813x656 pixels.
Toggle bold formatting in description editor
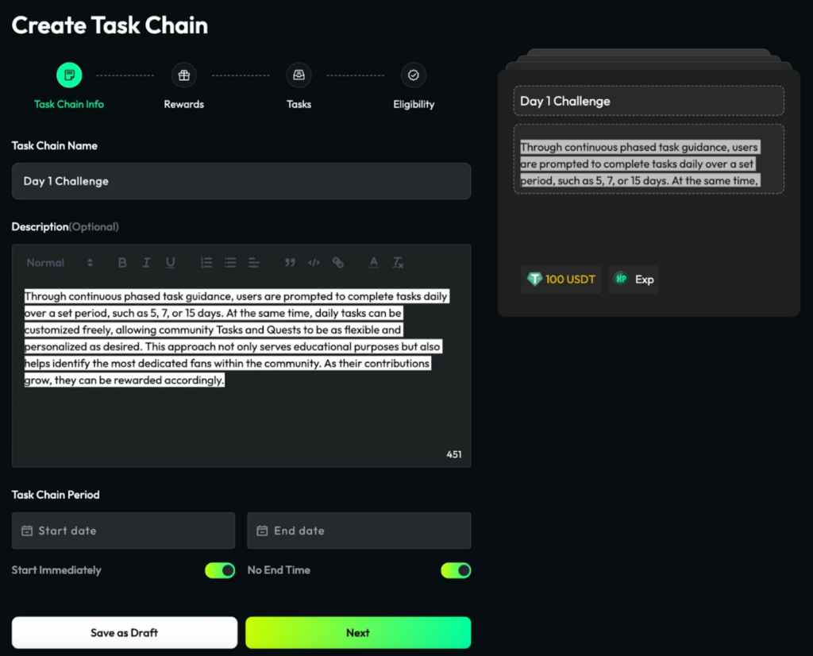tap(122, 263)
